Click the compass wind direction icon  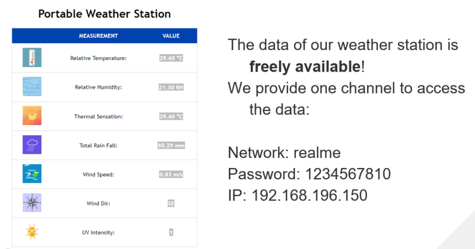(32, 203)
